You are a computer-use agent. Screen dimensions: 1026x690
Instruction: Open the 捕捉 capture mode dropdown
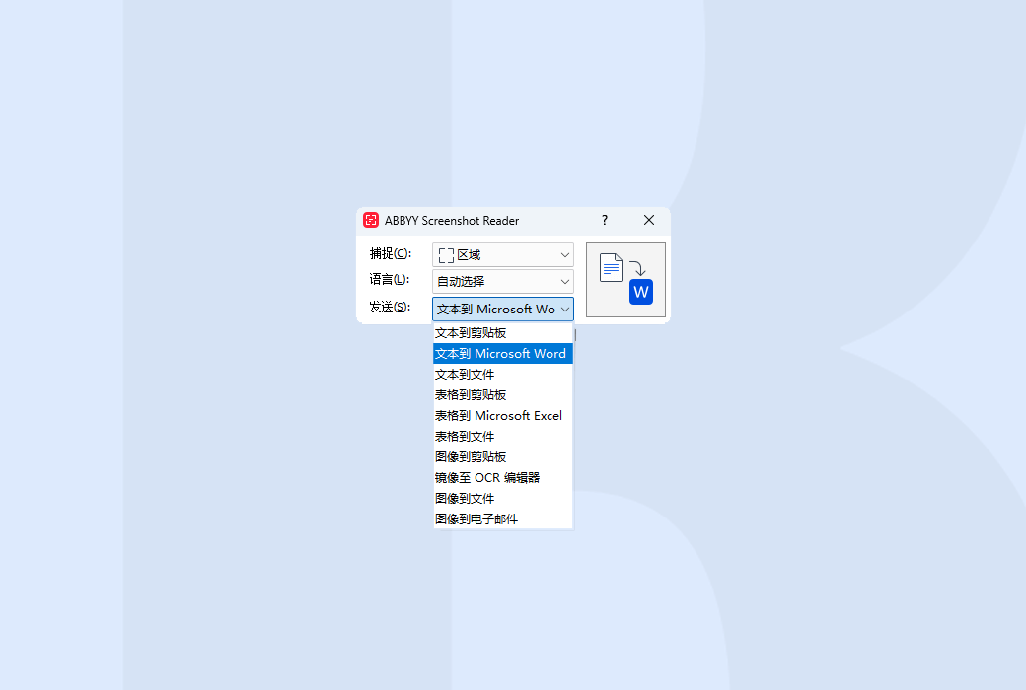click(503, 255)
